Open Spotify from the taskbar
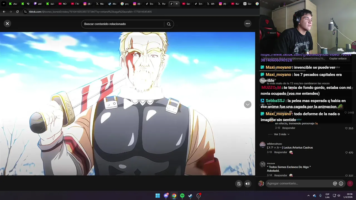 coord(182,196)
